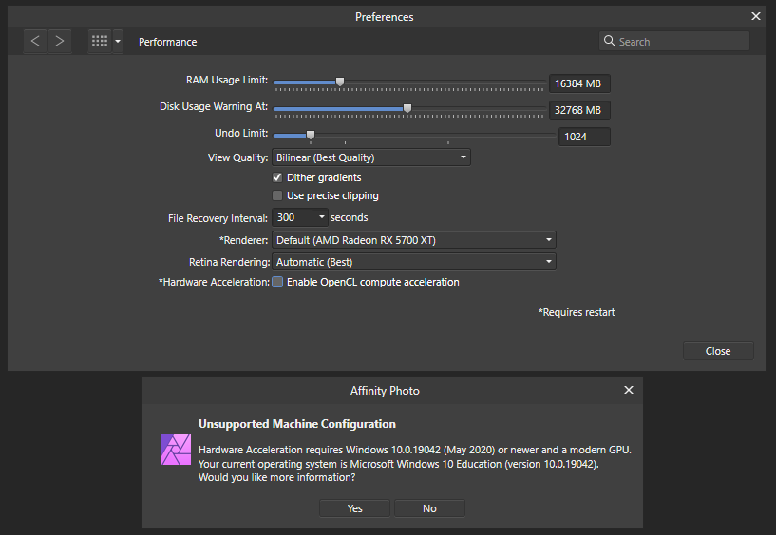Click the Unsupported Machine Configuration heading
The width and height of the screenshot is (776, 535).
click(x=297, y=424)
